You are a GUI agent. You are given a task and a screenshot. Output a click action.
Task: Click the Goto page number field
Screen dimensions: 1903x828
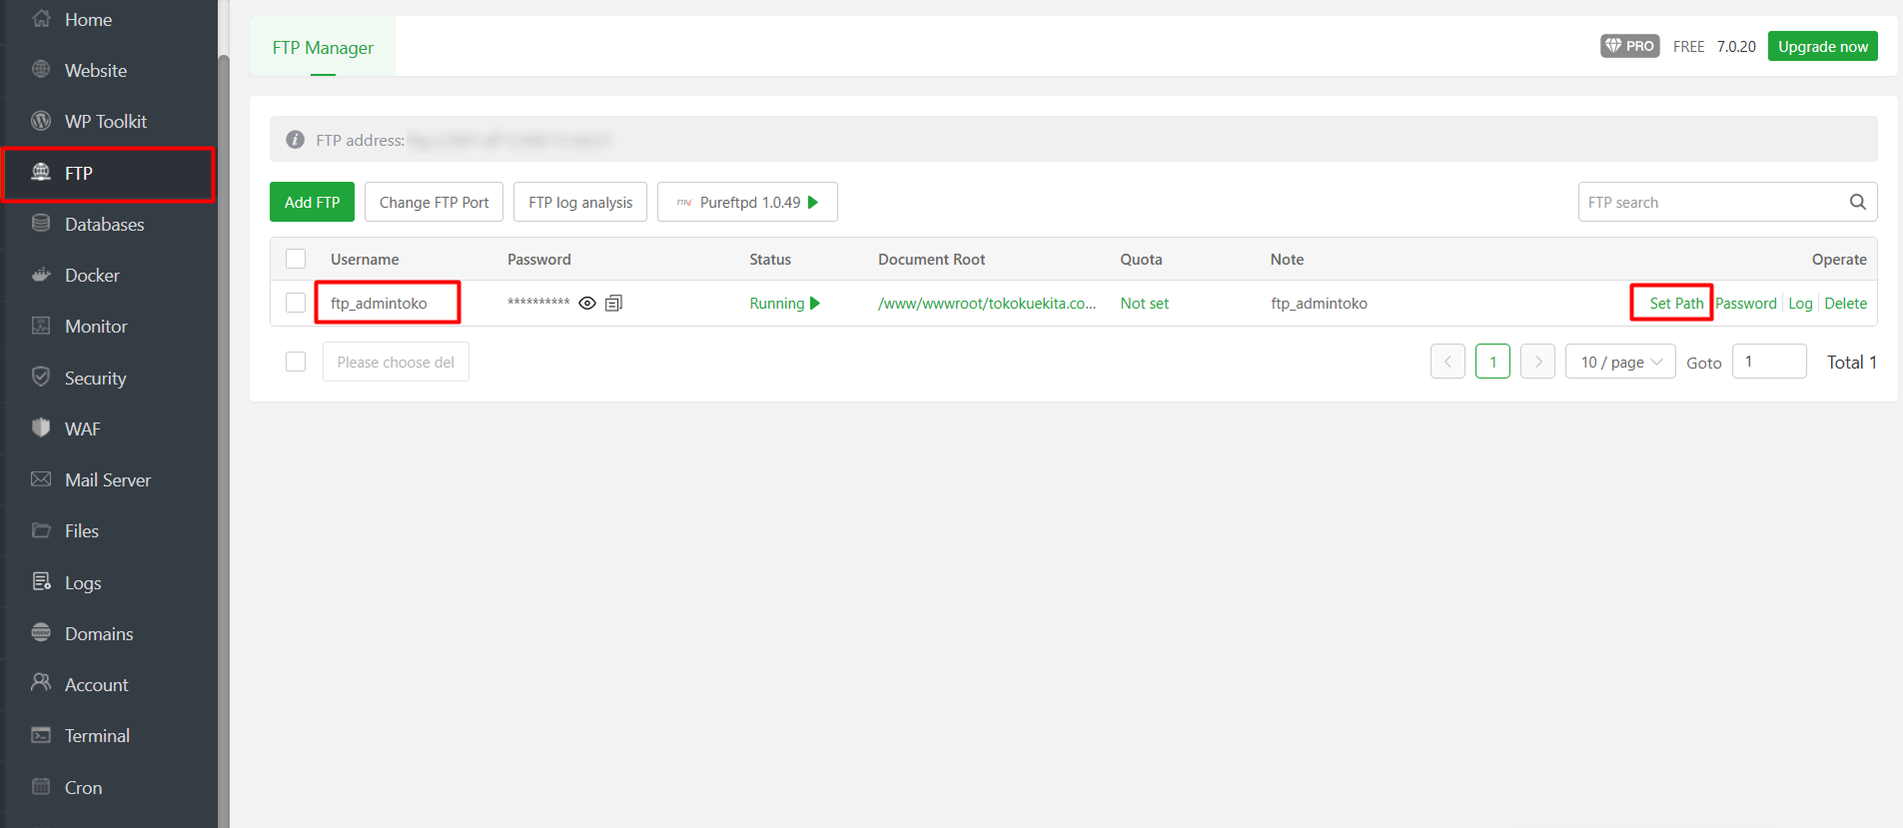click(x=1768, y=362)
